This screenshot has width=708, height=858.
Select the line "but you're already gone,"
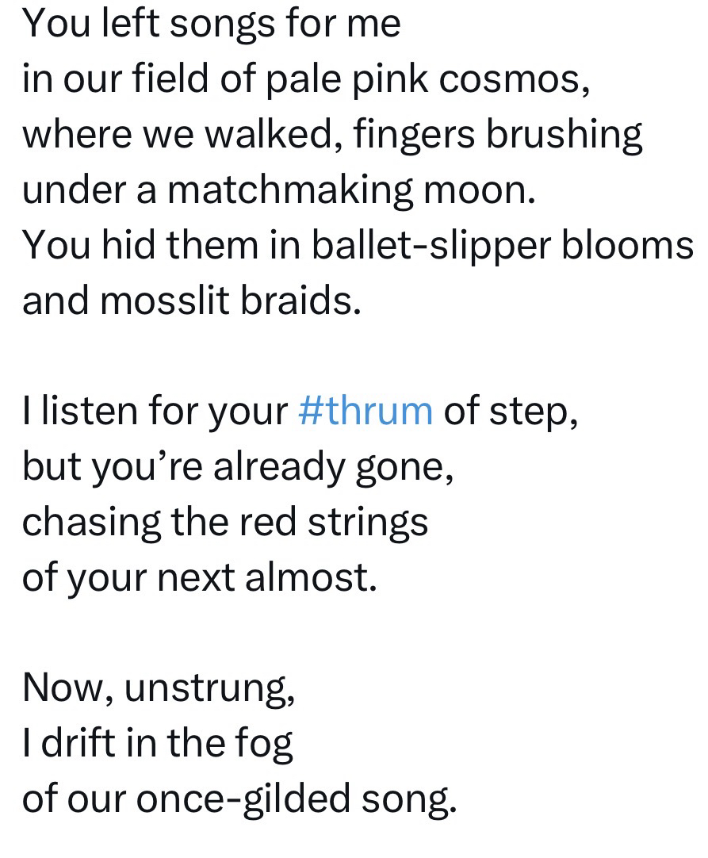pyautogui.click(x=238, y=467)
